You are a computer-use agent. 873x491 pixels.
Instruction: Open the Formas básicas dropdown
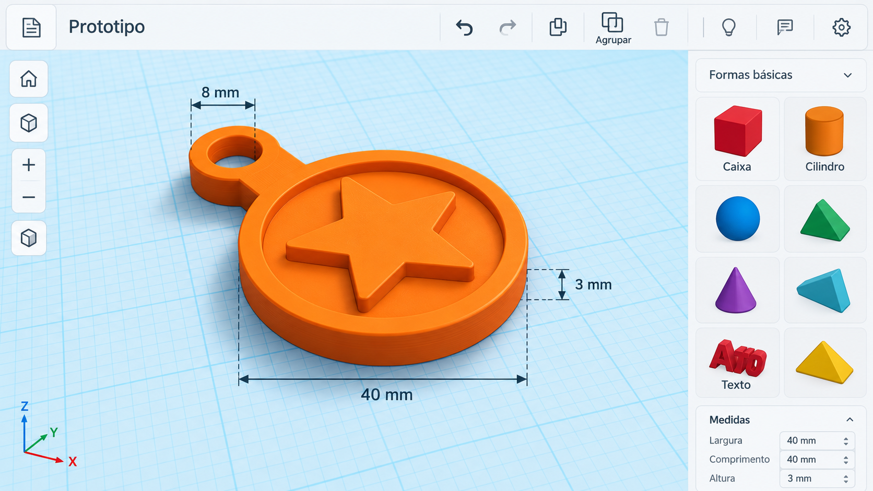pos(781,75)
